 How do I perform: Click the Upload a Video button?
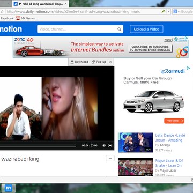pos(146,29)
